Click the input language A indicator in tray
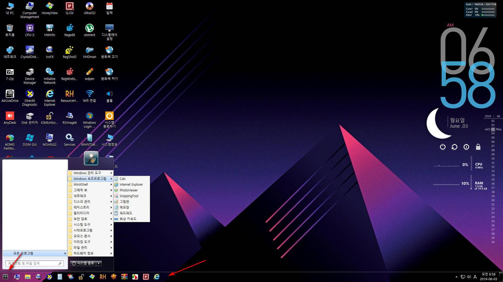Viewport: 503px width, 282px height. pyautogui.click(x=475, y=277)
